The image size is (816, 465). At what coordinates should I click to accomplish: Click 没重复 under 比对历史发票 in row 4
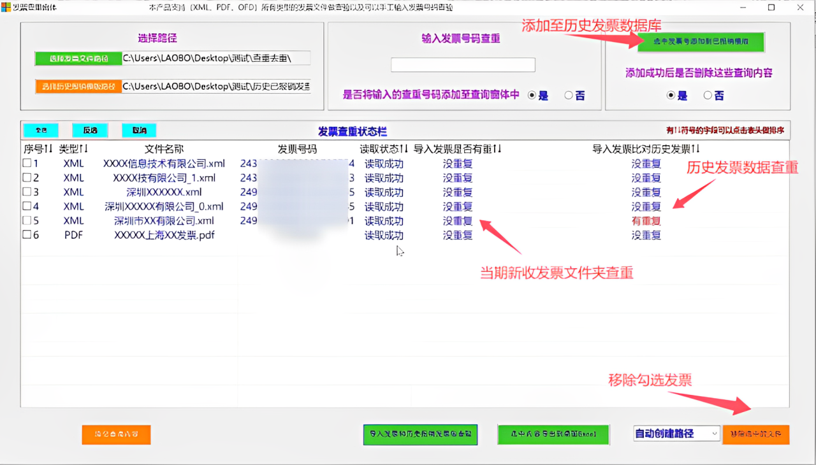[646, 206]
